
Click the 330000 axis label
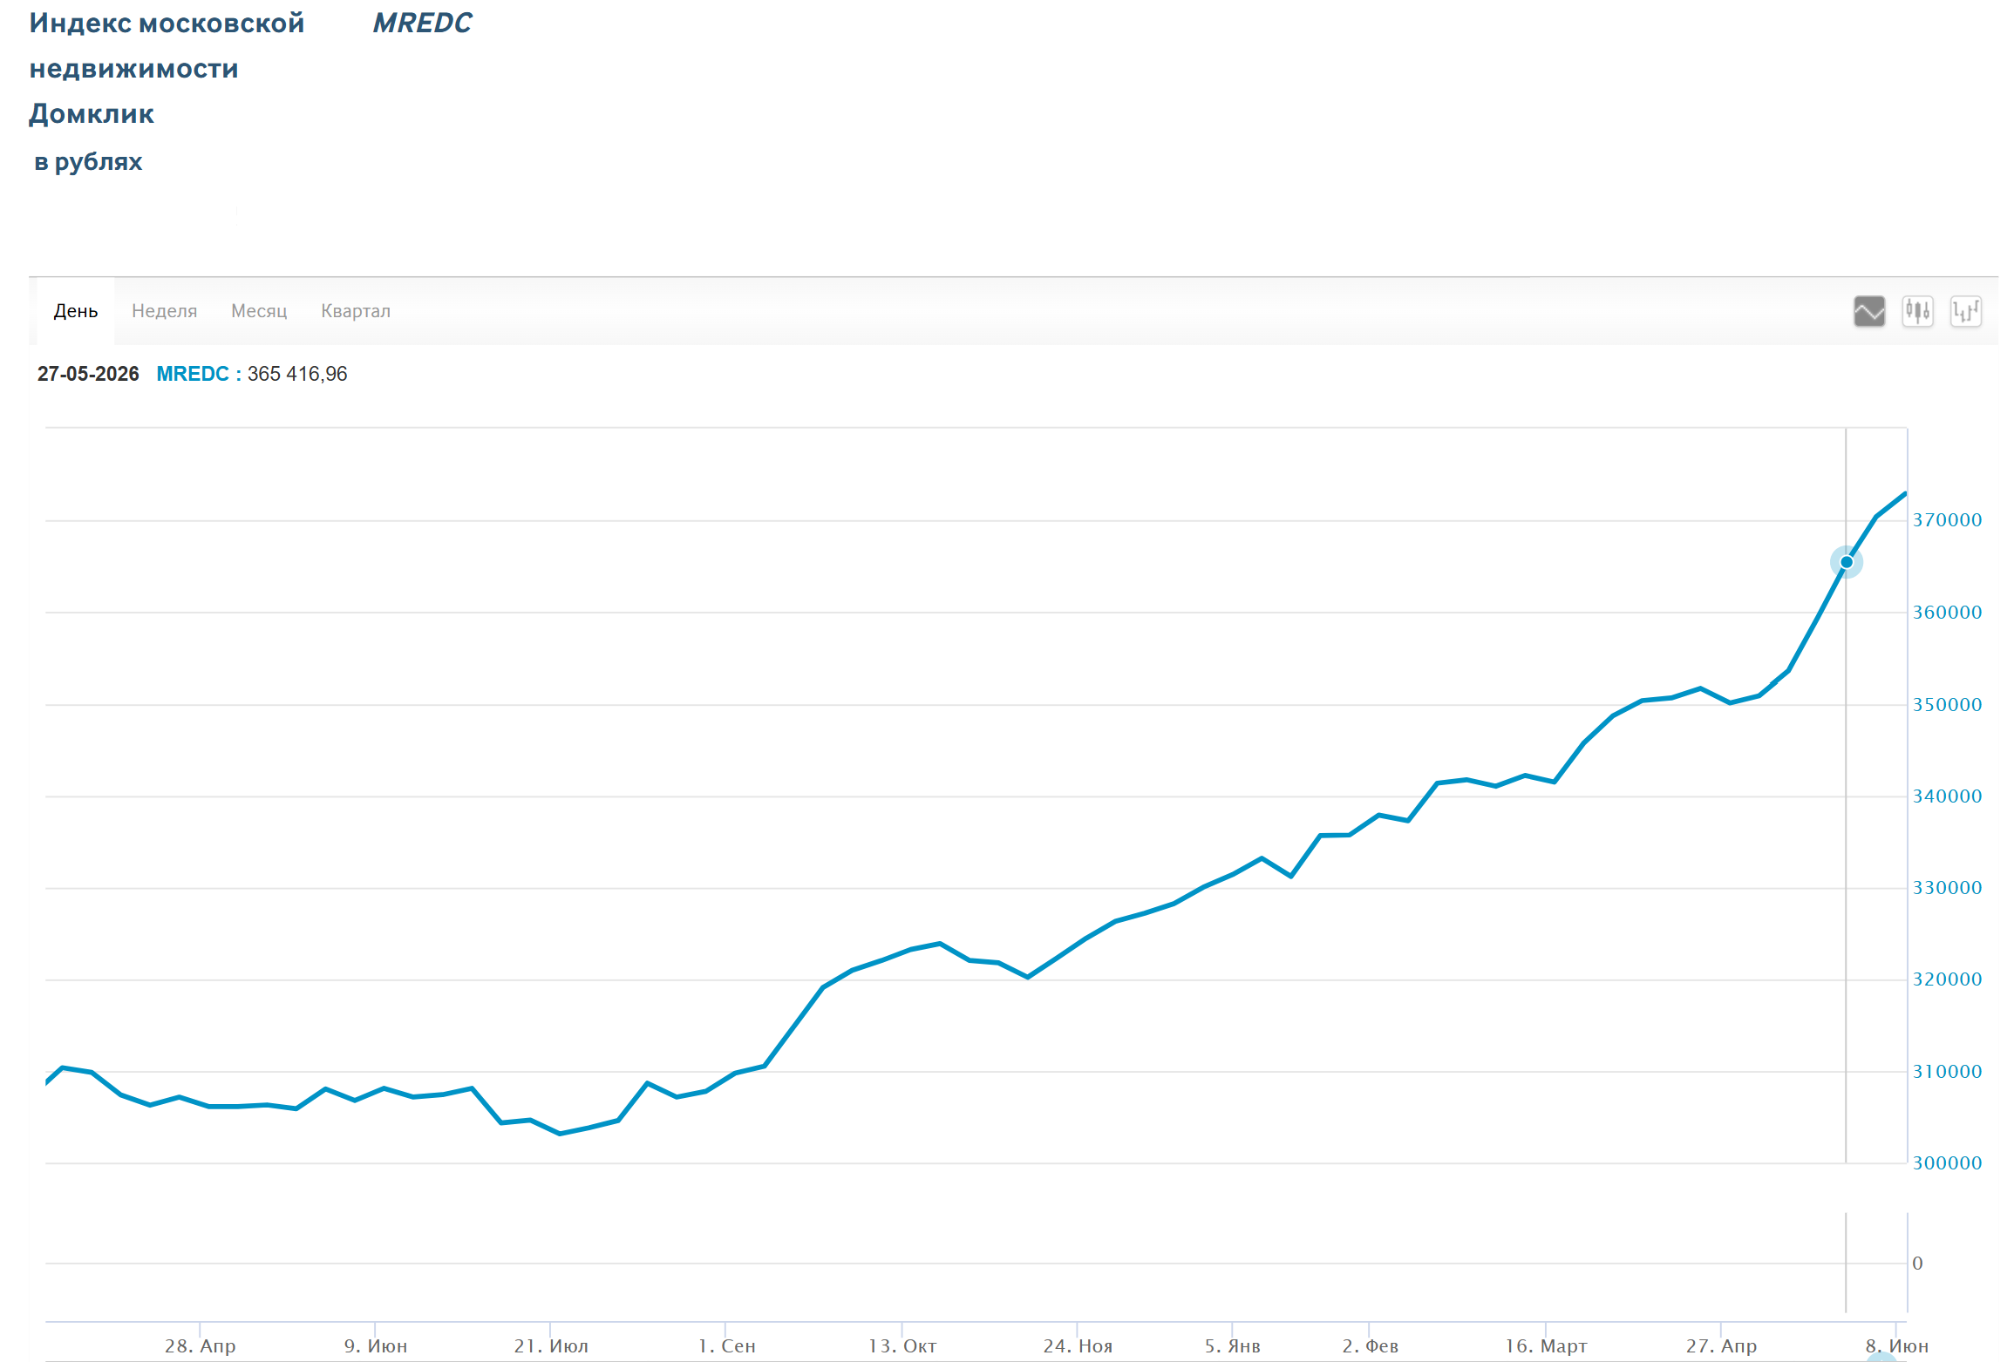pos(1947,888)
